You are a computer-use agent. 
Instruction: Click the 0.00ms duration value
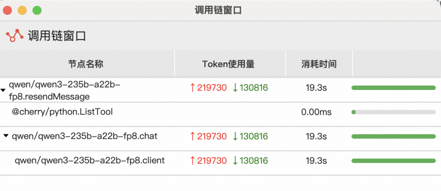pyautogui.click(x=316, y=112)
